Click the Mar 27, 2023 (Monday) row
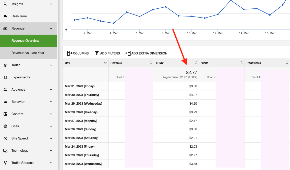This screenshot has height=170, width=290. tap(176, 121)
